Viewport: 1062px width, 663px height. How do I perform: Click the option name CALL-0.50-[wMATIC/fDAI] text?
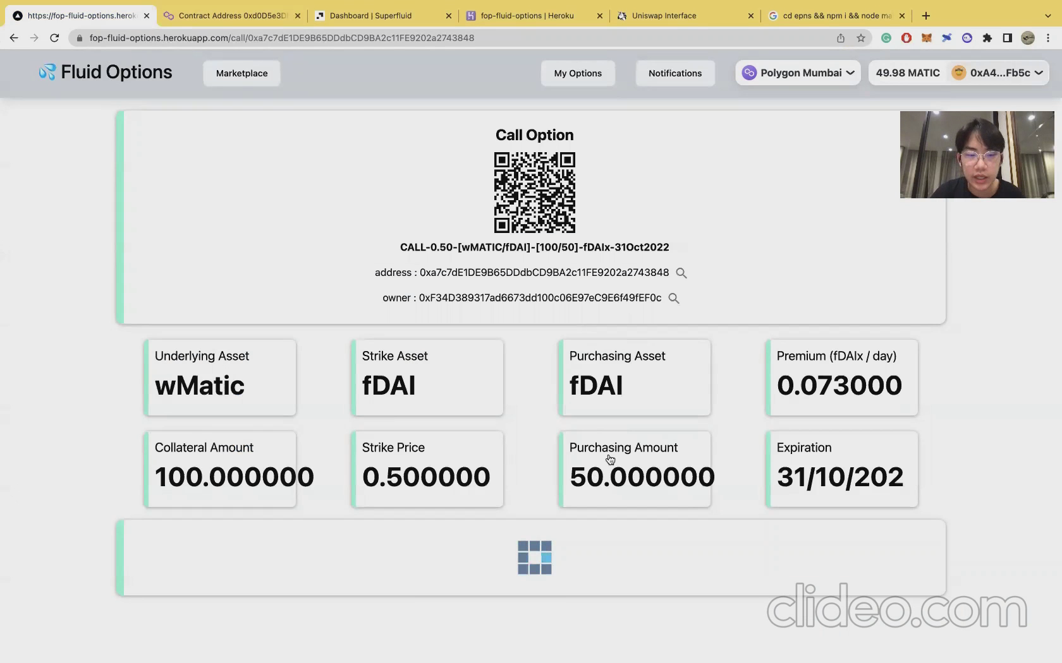(534, 248)
